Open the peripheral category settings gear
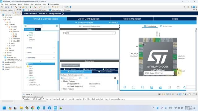 57,26
